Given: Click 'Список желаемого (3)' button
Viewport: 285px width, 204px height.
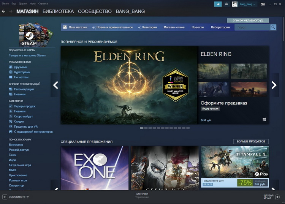Looking at the screenshot, I should point(248,20).
